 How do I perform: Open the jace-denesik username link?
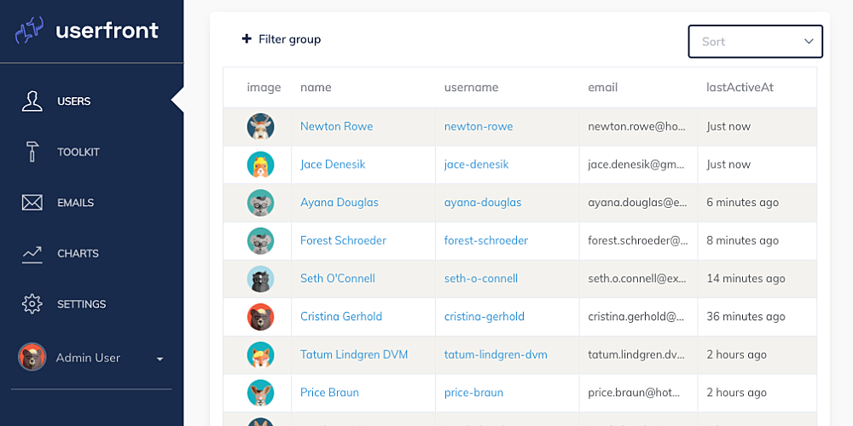tap(477, 164)
